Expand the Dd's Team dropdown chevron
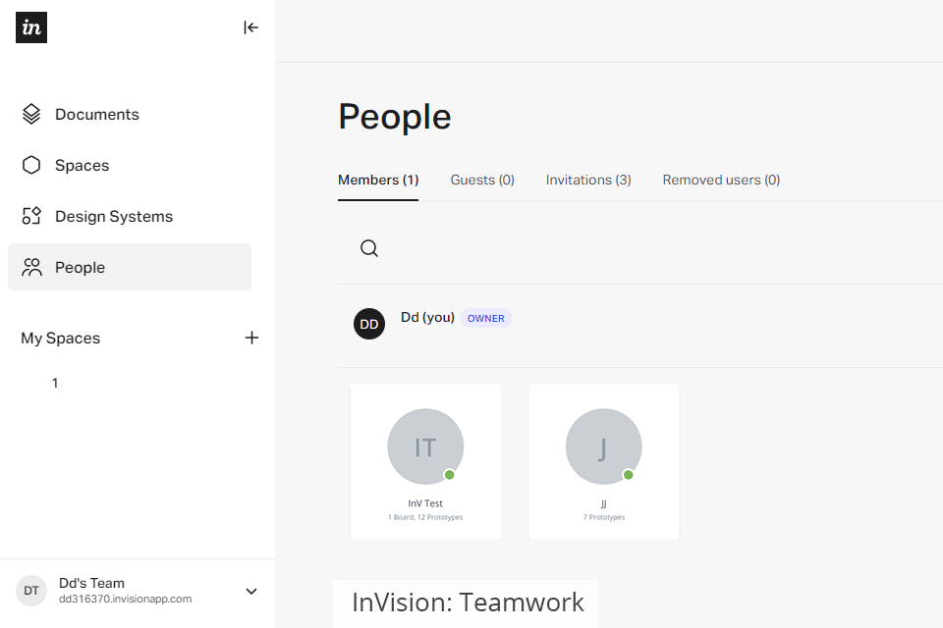This screenshot has width=943, height=628. pyautogui.click(x=251, y=592)
